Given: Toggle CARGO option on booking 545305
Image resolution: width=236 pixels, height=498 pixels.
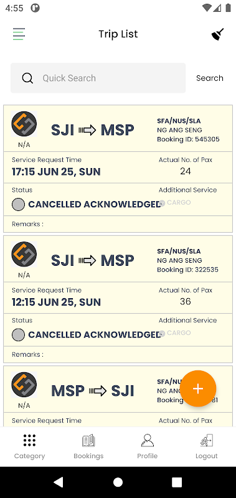Looking at the screenshot, I should [175, 203].
